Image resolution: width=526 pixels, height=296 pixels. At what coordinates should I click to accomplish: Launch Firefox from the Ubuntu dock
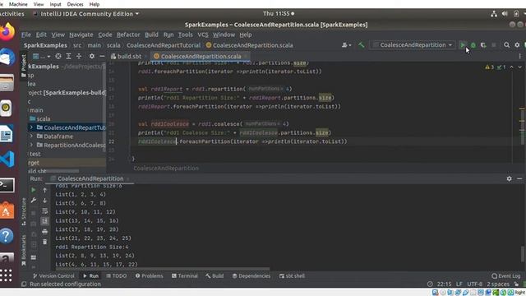(x=7, y=32)
